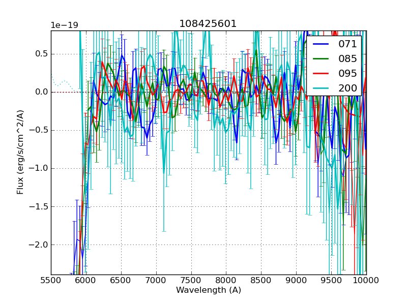
Task: Click the 0.0 y-axis tick label
Action: pyautogui.click(x=41, y=92)
